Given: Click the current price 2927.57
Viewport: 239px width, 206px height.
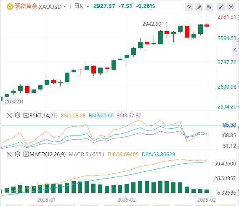Looking at the screenshot, I should (x=104, y=6).
